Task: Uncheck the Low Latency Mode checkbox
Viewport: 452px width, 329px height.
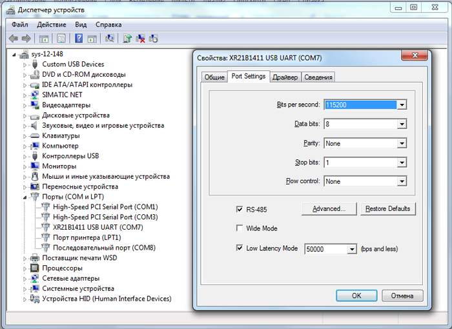Action: point(240,248)
